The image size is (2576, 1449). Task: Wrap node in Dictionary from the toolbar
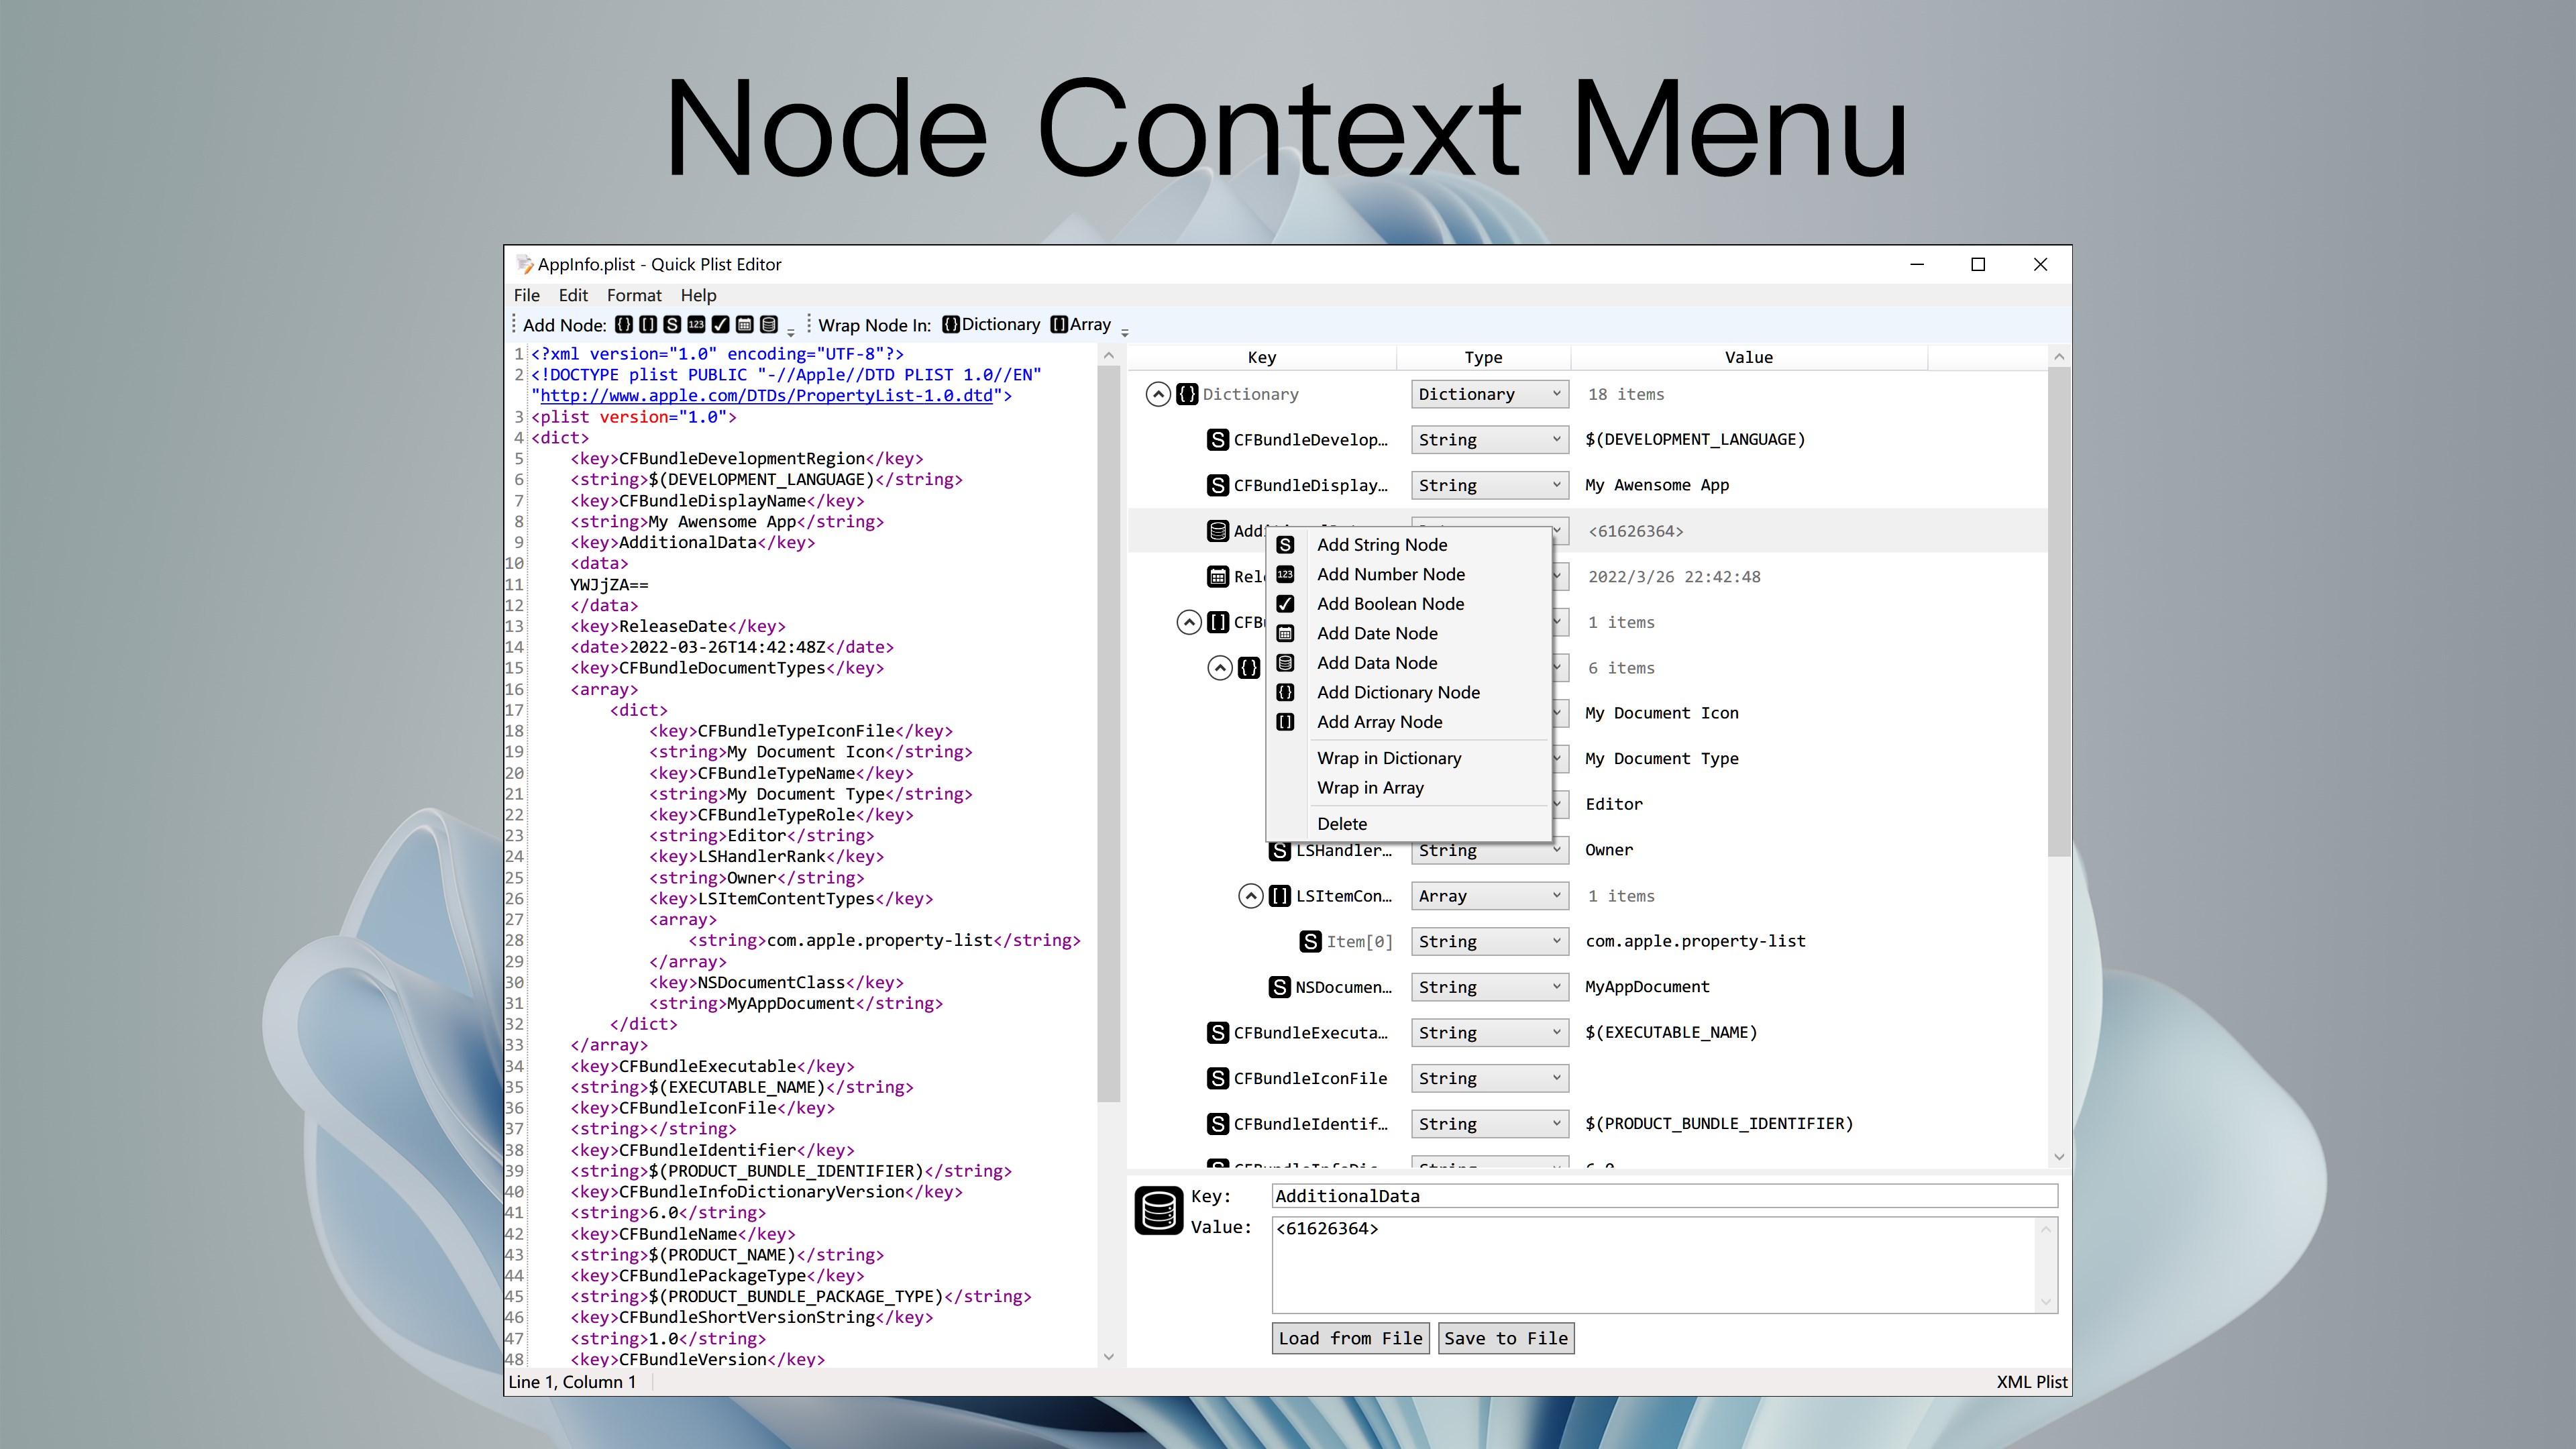pyautogui.click(x=991, y=324)
